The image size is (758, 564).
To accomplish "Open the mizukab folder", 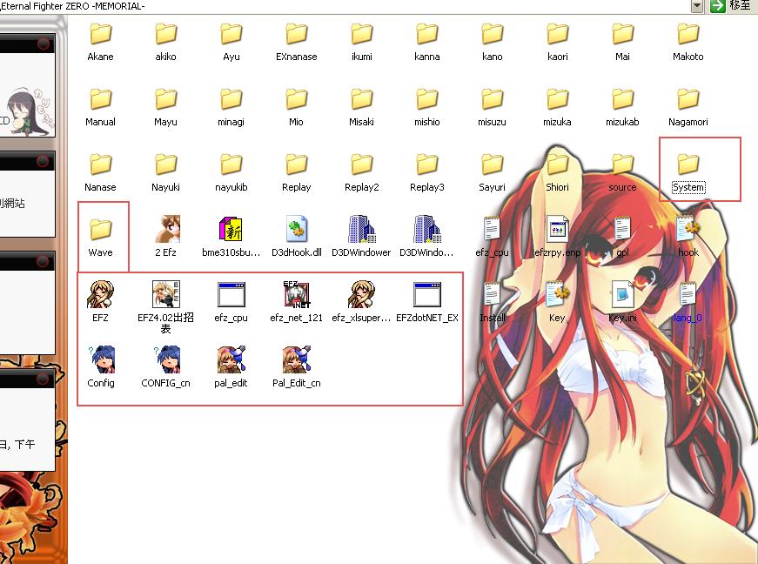I will click(x=622, y=99).
